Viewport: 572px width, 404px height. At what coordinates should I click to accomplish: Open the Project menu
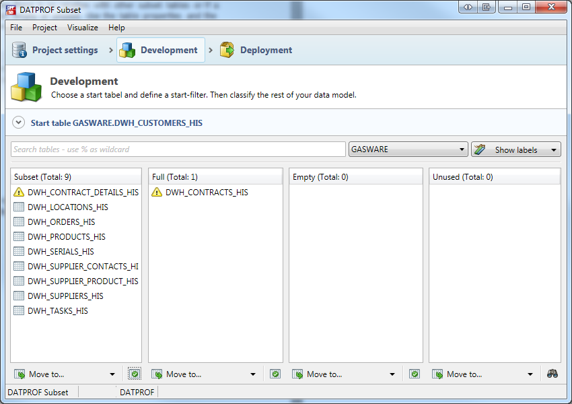44,28
